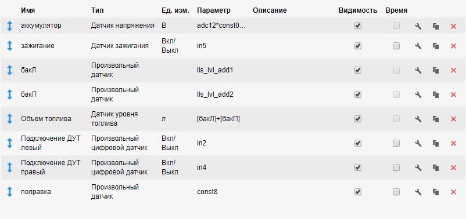Screen dimensions: 466x219
Task: Click the move arrows beside аккумулятор
Action: tap(10, 26)
